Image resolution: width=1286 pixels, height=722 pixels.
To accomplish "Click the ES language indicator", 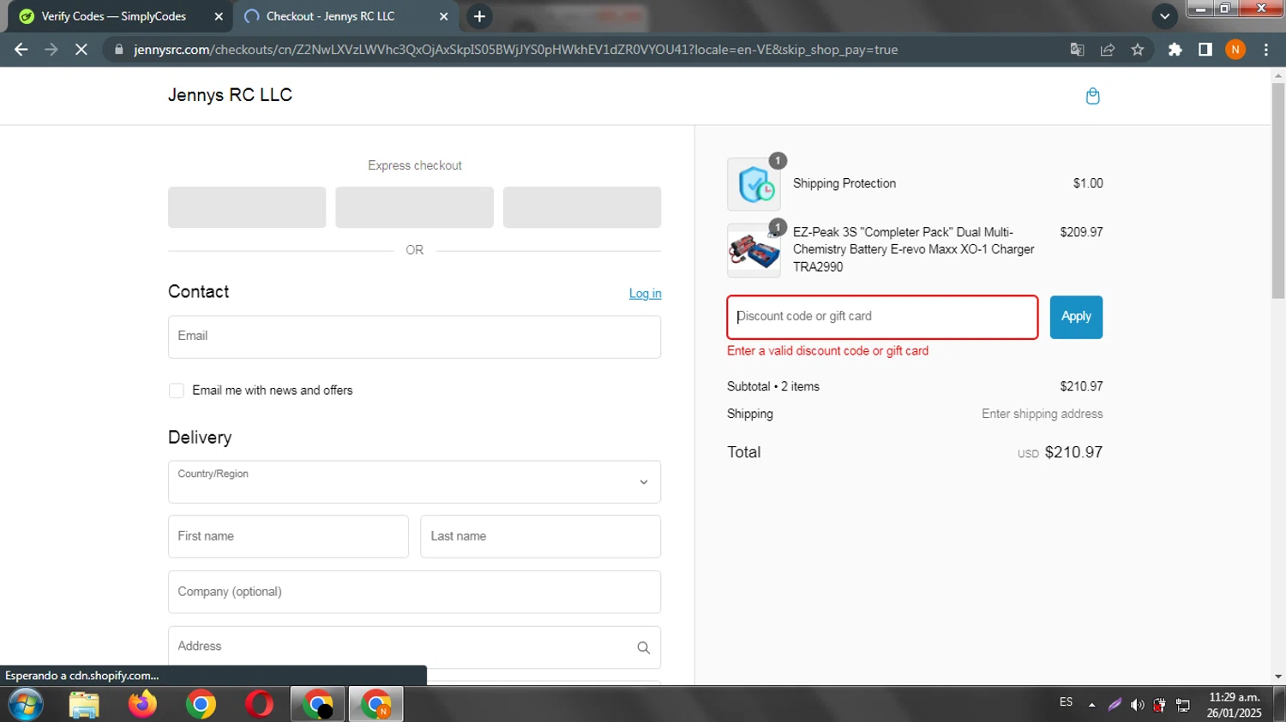I will pyautogui.click(x=1066, y=702).
